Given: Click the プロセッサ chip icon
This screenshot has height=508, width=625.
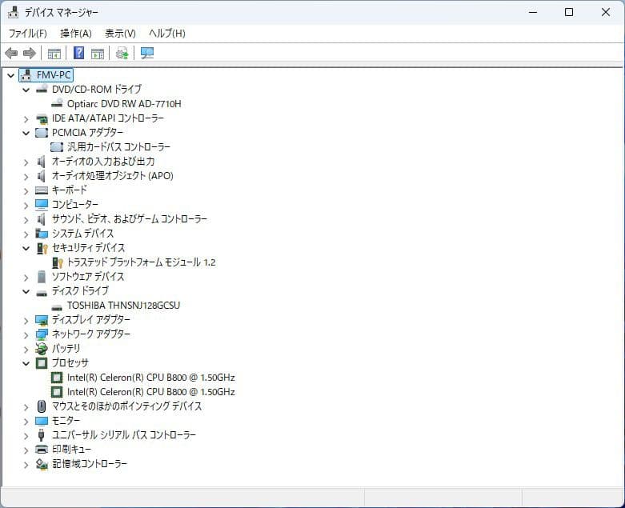Looking at the screenshot, I should pos(42,363).
